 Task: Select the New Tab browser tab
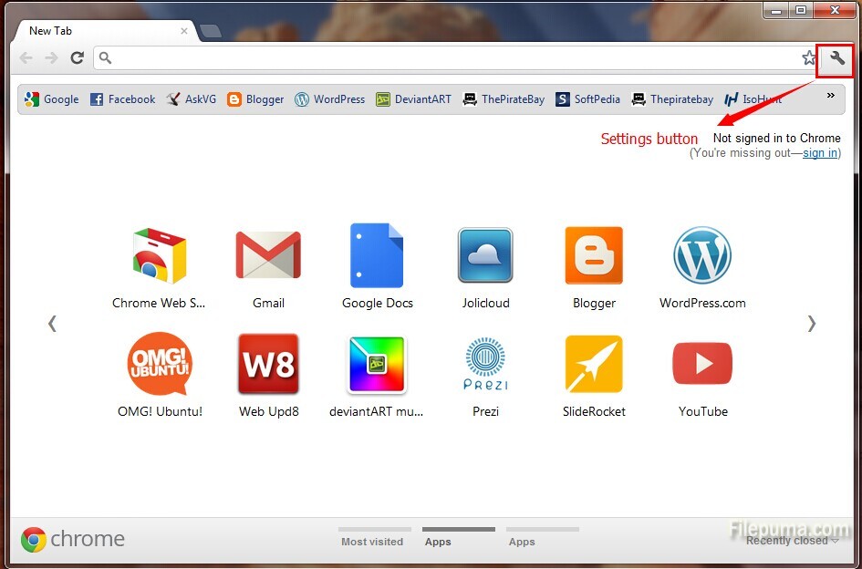(x=100, y=30)
